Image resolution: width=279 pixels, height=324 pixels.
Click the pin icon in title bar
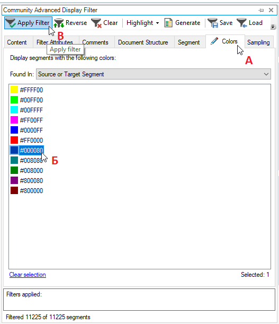(261, 10)
